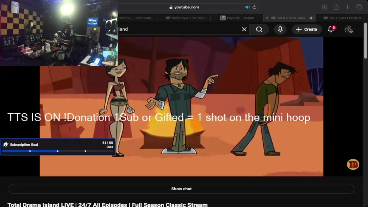Clear the YouTube search box text
The width and height of the screenshot is (368, 207).
pos(244,29)
